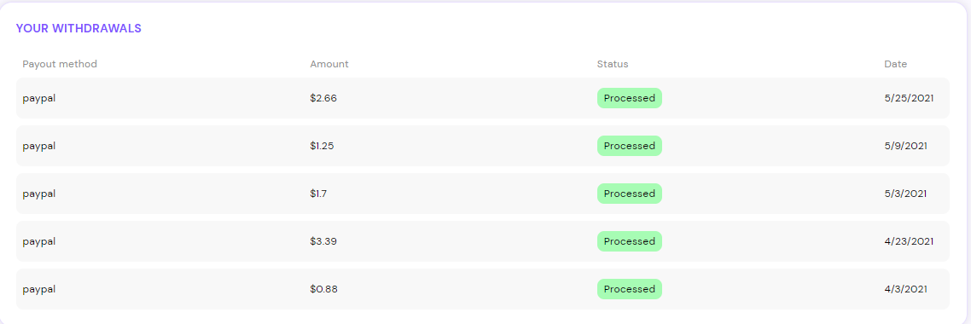Click the Processed badge for $3.39 withdrawal
Image resolution: width=971 pixels, height=324 pixels.
coord(629,241)
